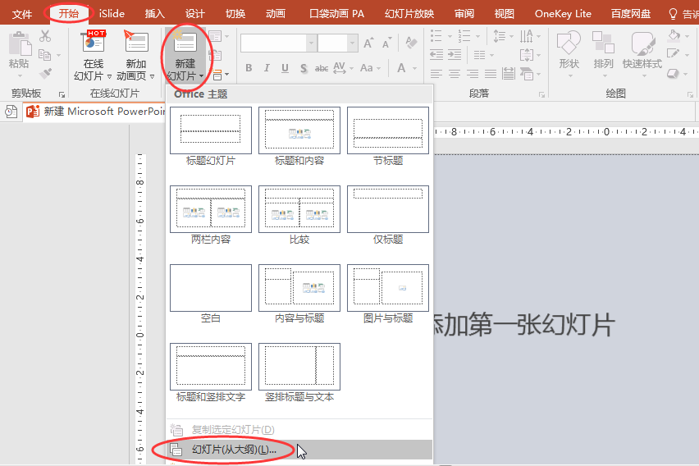Select the 标题幻灯片 layout thumbnail

(x=211, y=130)
